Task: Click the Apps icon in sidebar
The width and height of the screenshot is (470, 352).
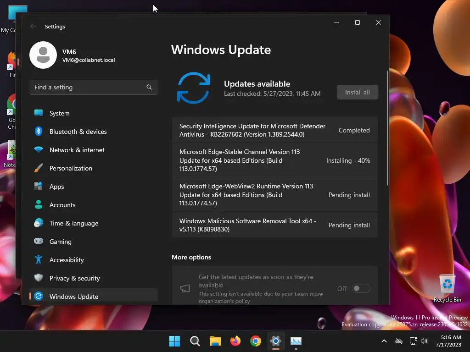Action: click(x=39, y=186)
